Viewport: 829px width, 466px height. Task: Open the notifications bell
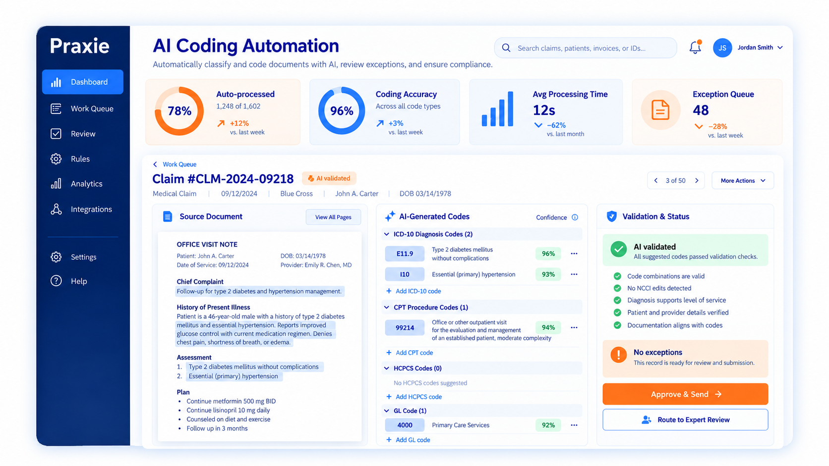695,48
